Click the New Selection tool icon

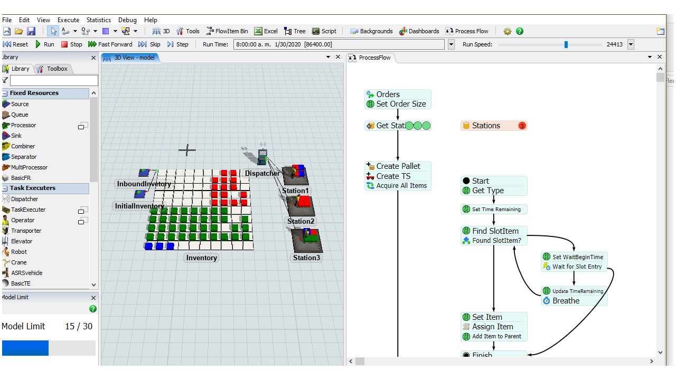coord(126,31)
